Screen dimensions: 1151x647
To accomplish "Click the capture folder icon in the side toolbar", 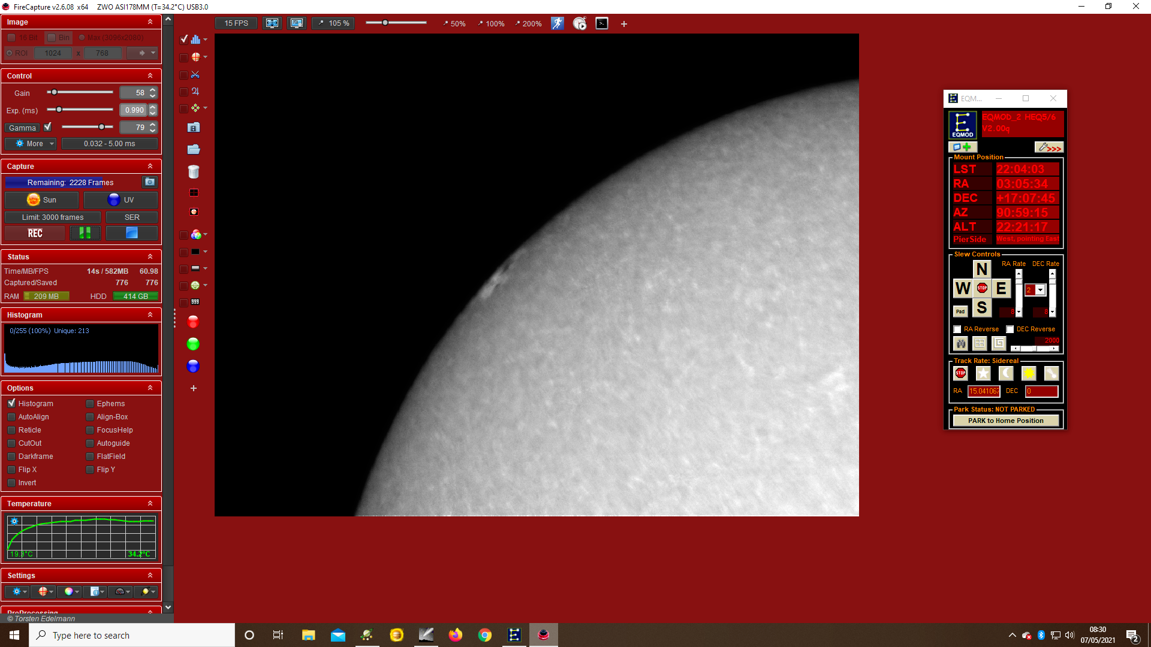I will 193,150.
